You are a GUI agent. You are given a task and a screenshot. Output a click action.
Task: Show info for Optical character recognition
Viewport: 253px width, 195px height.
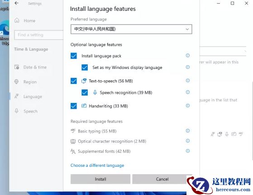188,141
